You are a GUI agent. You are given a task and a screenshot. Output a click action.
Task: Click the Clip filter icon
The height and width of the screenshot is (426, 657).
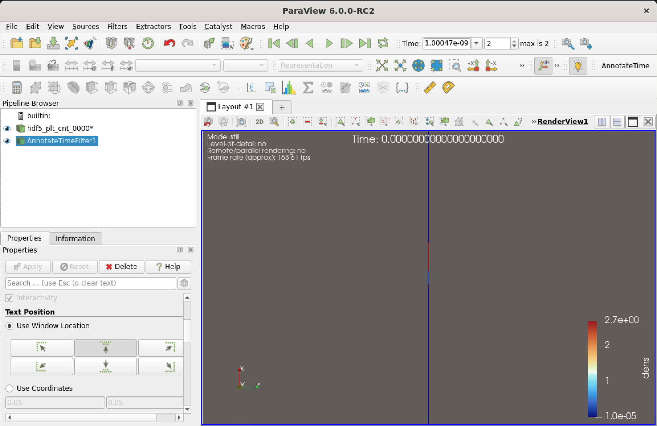pos(92,88)
